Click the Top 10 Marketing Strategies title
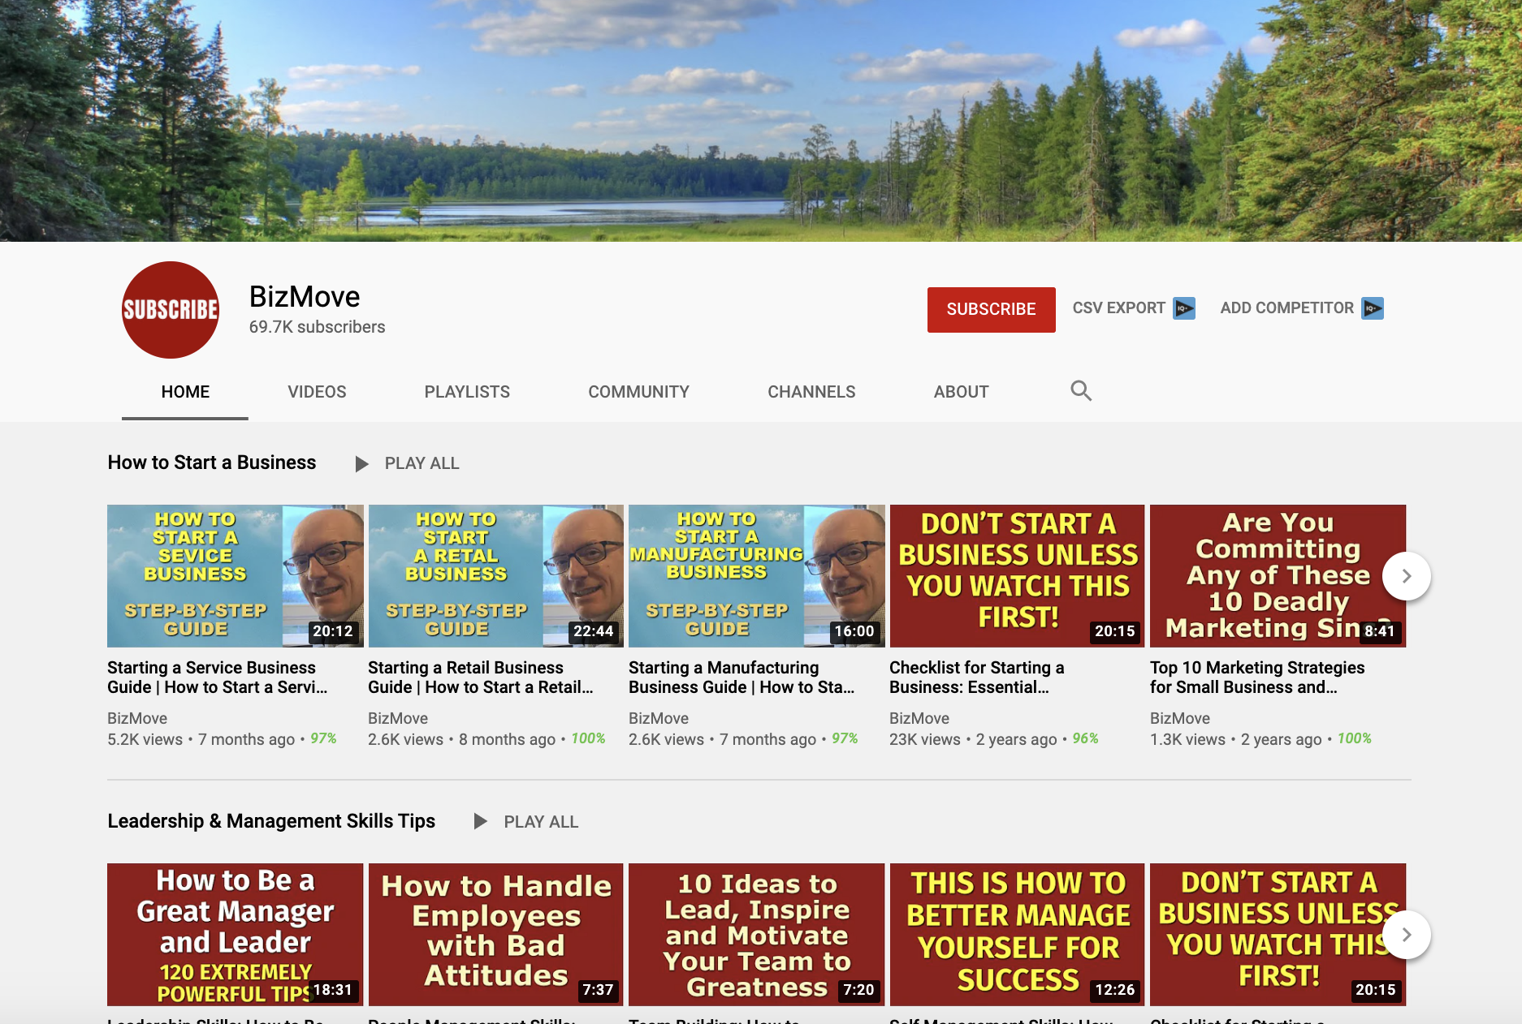Screen dimensions: 1522x1024 (1257, 678)
